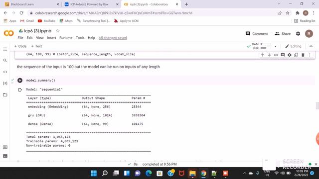Collapse the header with chevron toggle
The image size is (319, 179).
pos(311,46)
